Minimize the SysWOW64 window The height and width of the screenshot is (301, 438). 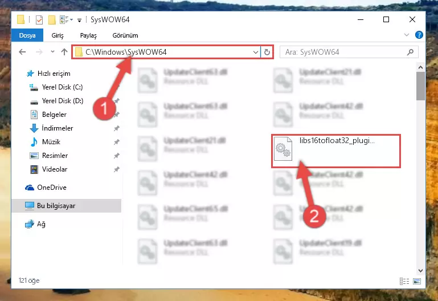[x=361, y=19]
